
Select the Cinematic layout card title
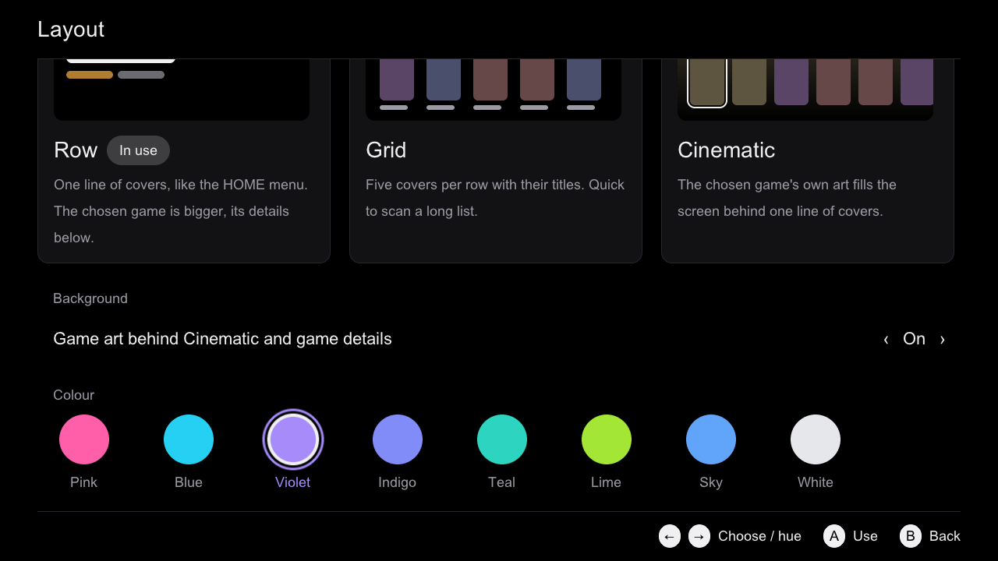[726, 150]
